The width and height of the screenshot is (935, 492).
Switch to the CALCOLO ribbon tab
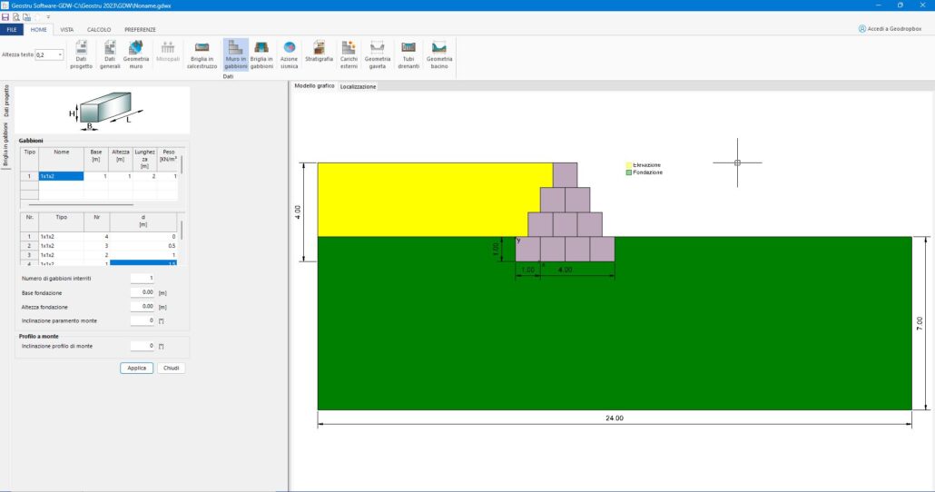click(x=99, y=30)
